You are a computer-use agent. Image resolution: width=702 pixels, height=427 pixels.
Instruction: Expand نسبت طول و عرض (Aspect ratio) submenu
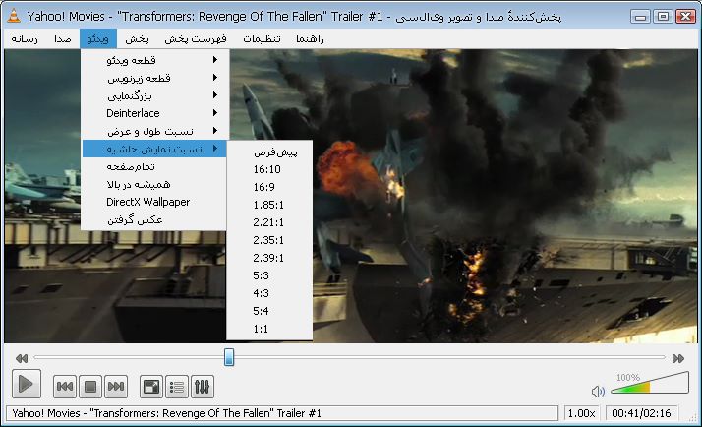(x=154, y=131)
